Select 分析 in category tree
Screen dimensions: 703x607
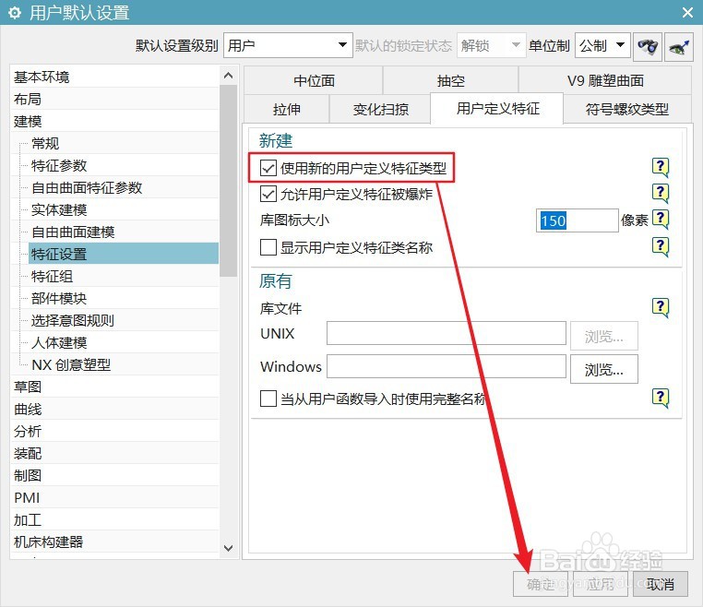[114, 432]
